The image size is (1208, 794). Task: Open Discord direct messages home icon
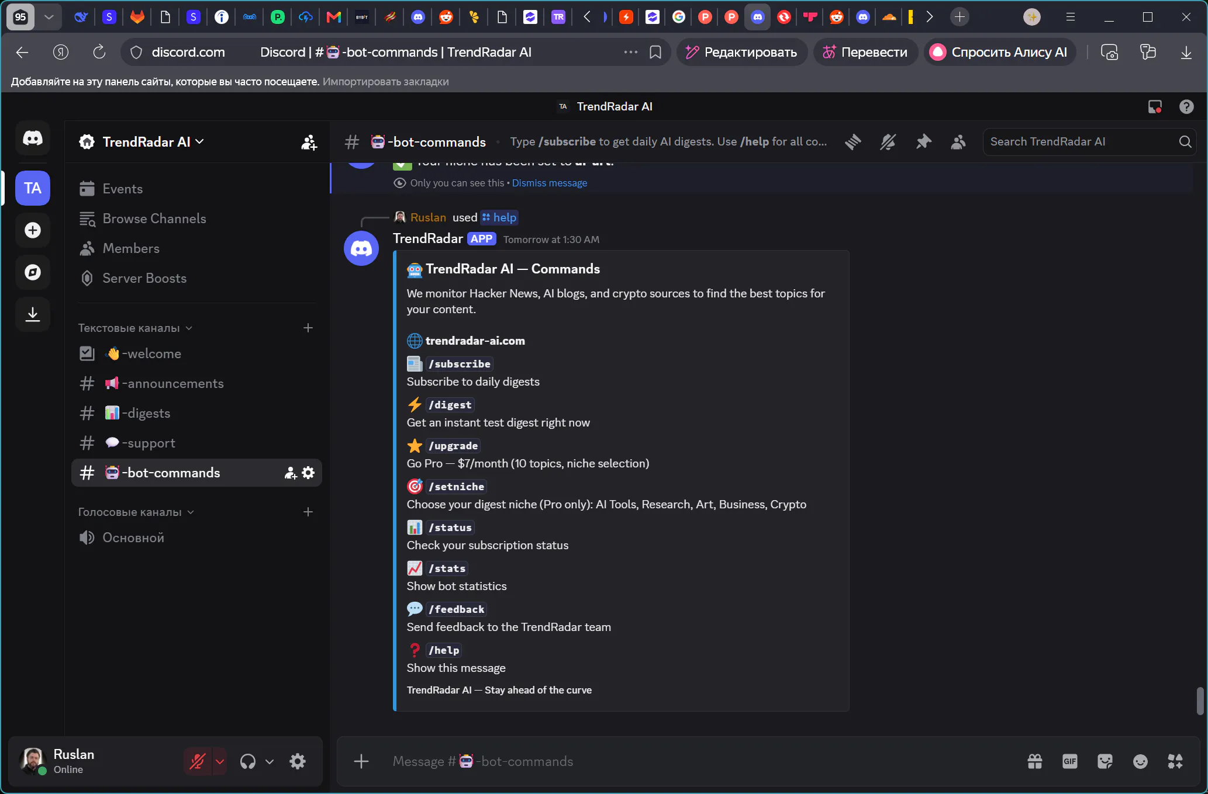(33, 138)
